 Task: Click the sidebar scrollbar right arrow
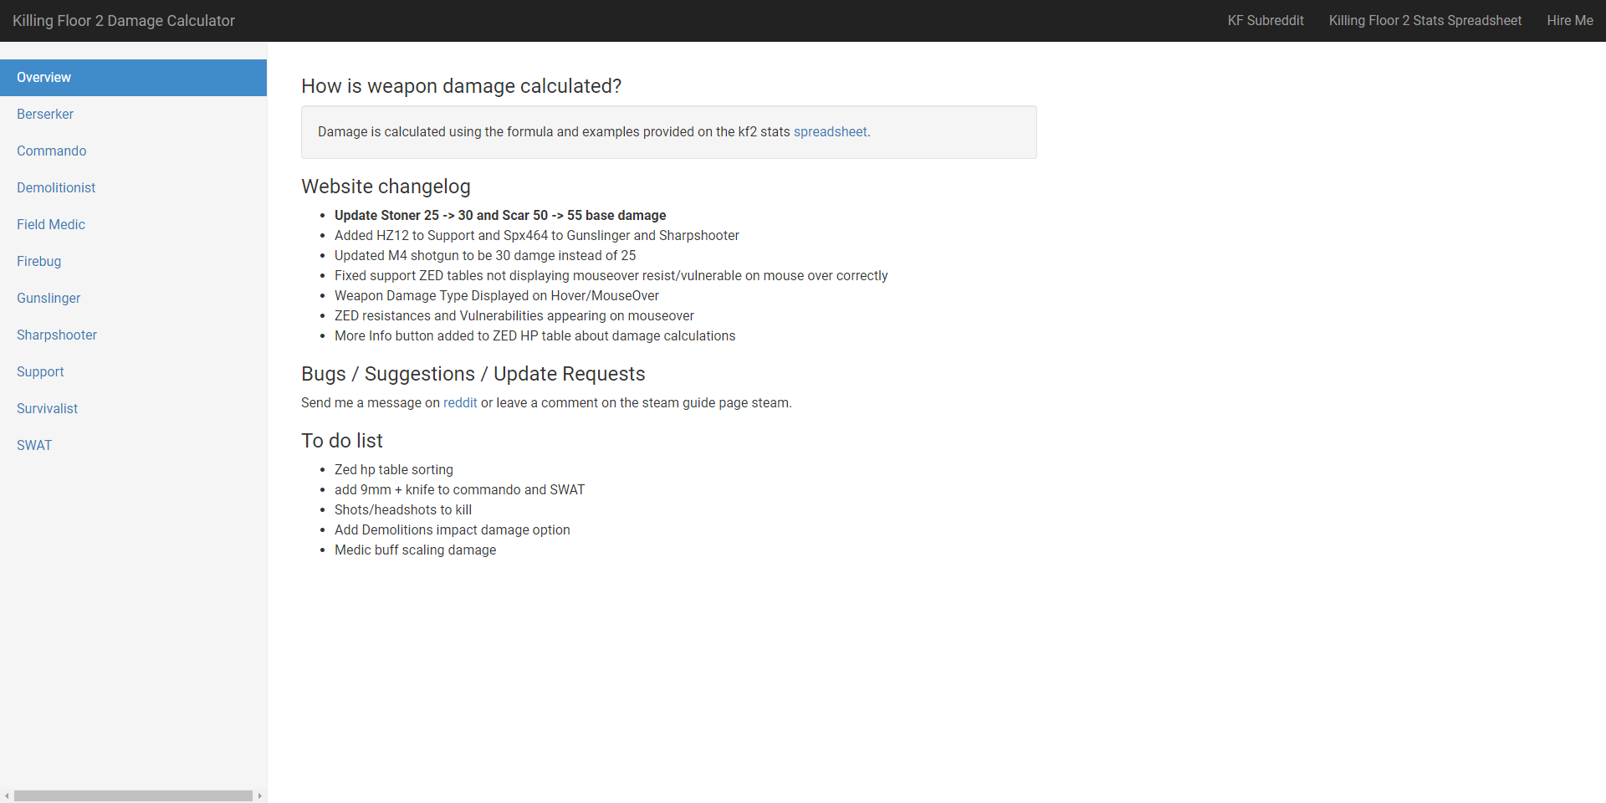tap(260, 796)
